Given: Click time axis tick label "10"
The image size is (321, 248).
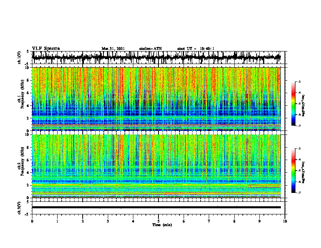Looking at the screenshot, I should point(285,221).
